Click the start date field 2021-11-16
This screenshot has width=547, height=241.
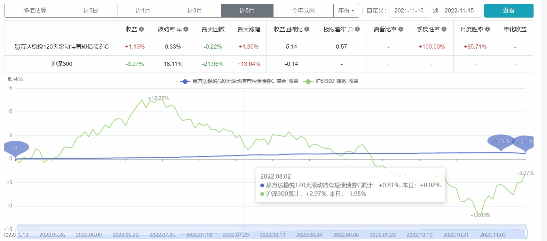410,11
